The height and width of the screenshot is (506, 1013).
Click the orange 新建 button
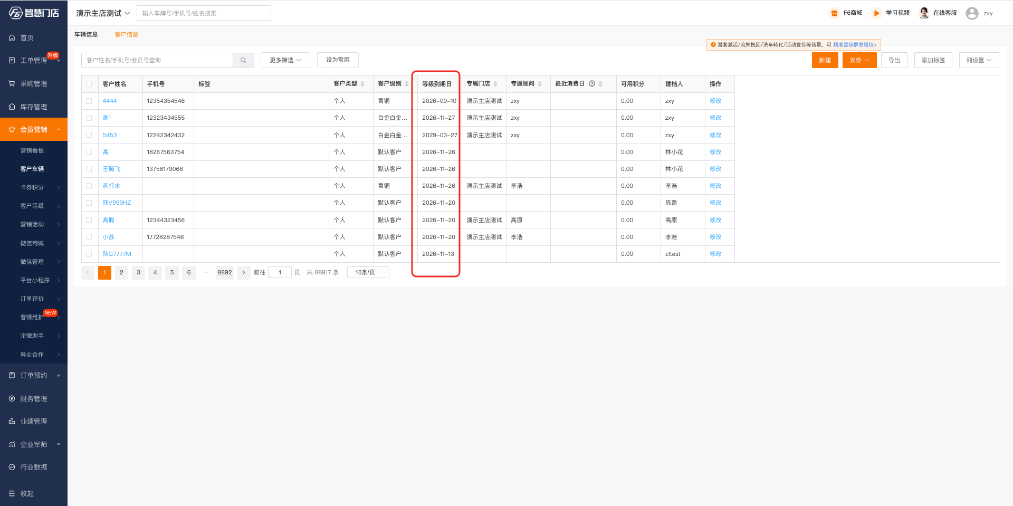pyautogui.click(x=825, y=60)
